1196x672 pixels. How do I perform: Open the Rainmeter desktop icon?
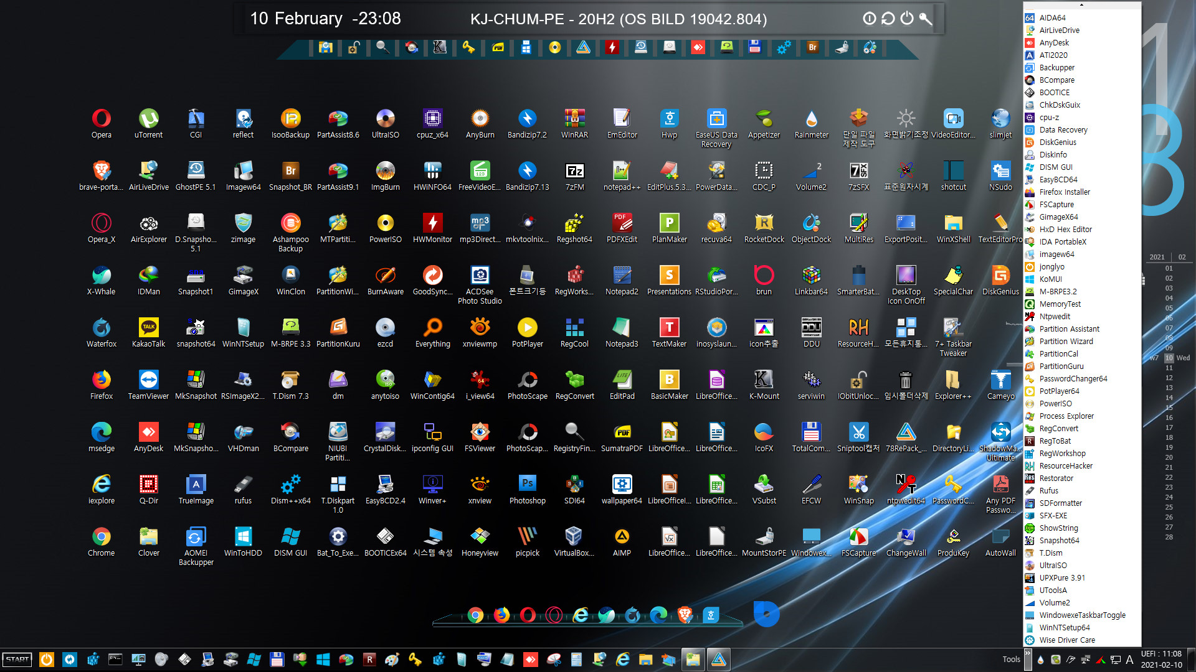[x=811, y=123]
